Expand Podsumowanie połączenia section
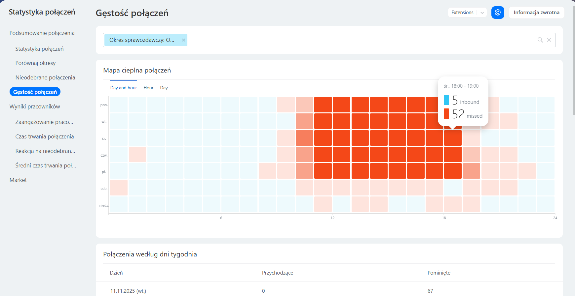This screenshot has height=296, width=575. (42, 33)
